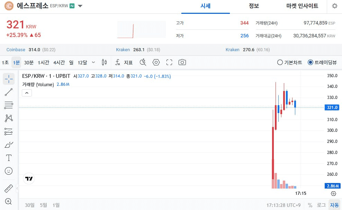Expand the time interval dropdown after 12달
342x210 pixels.
93,62
